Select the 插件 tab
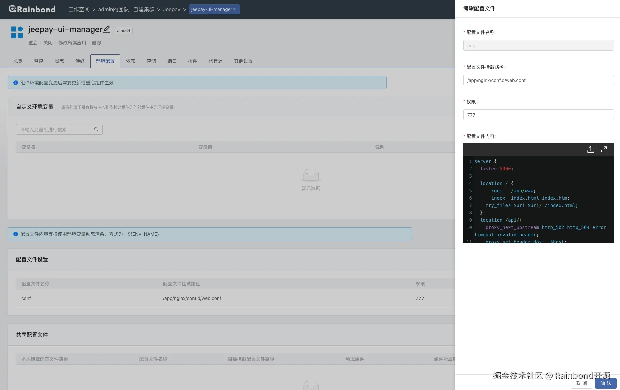The height and width of the screenshot is (390, 620). [193, 61]
